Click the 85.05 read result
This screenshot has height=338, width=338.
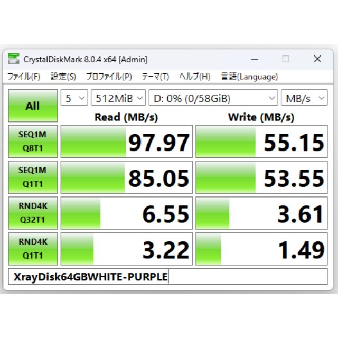(x=127, y=177)
